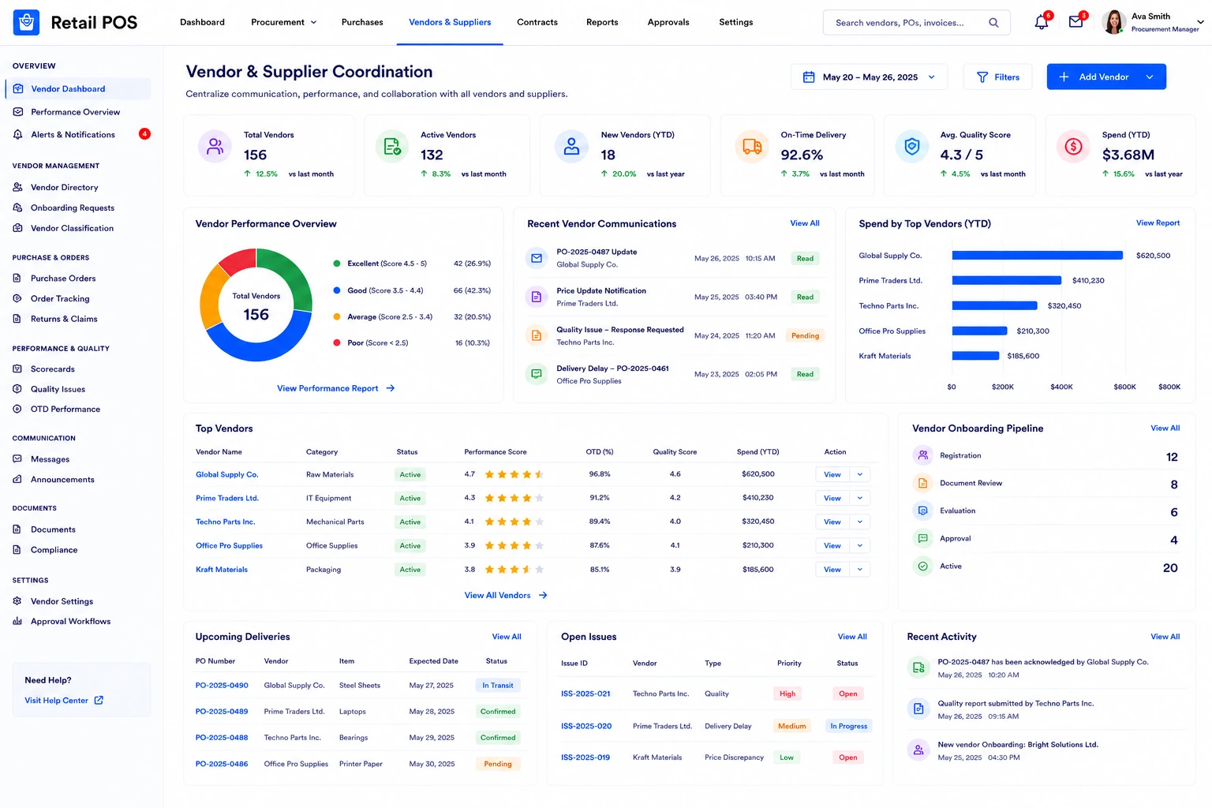Click the Spend (YTD) dollar icon
The height and width of the screenshot is (808, 1212).
1073,147
